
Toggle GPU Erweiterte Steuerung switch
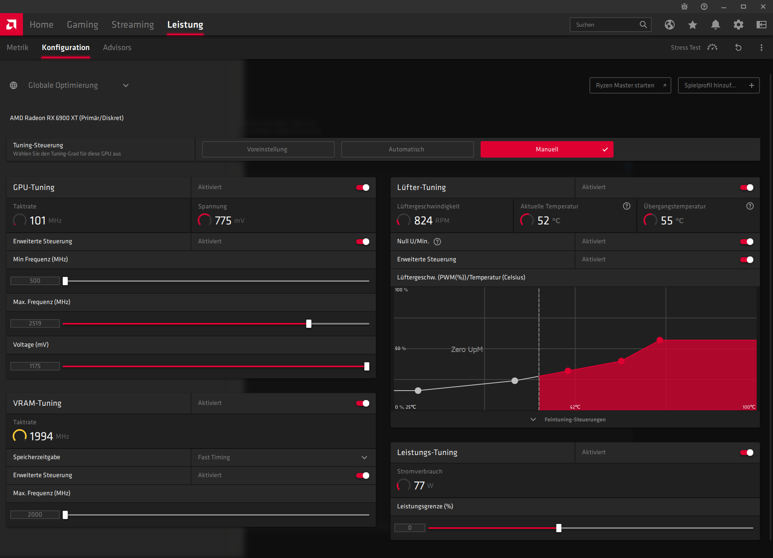[363, 242]
